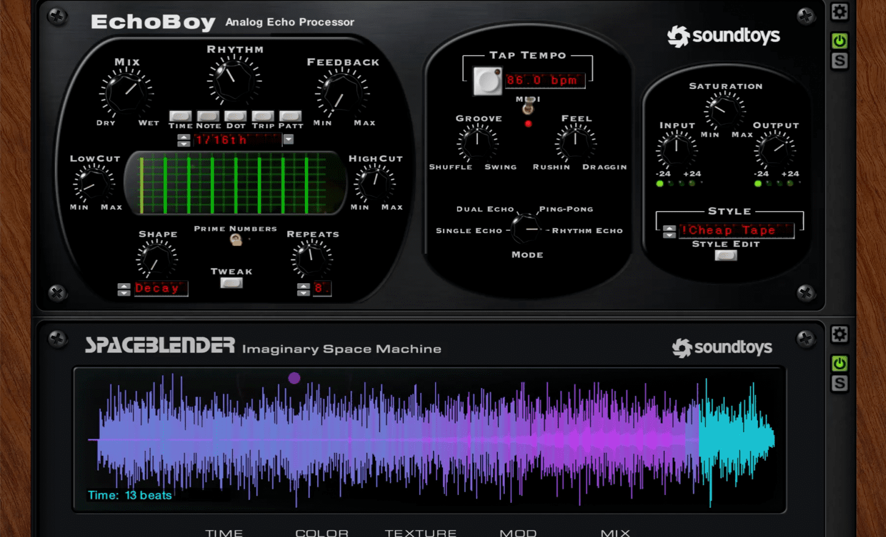886x537 pixels.
Task: Open the EchoBoy settings gear icon
Action: coord(840,12)
